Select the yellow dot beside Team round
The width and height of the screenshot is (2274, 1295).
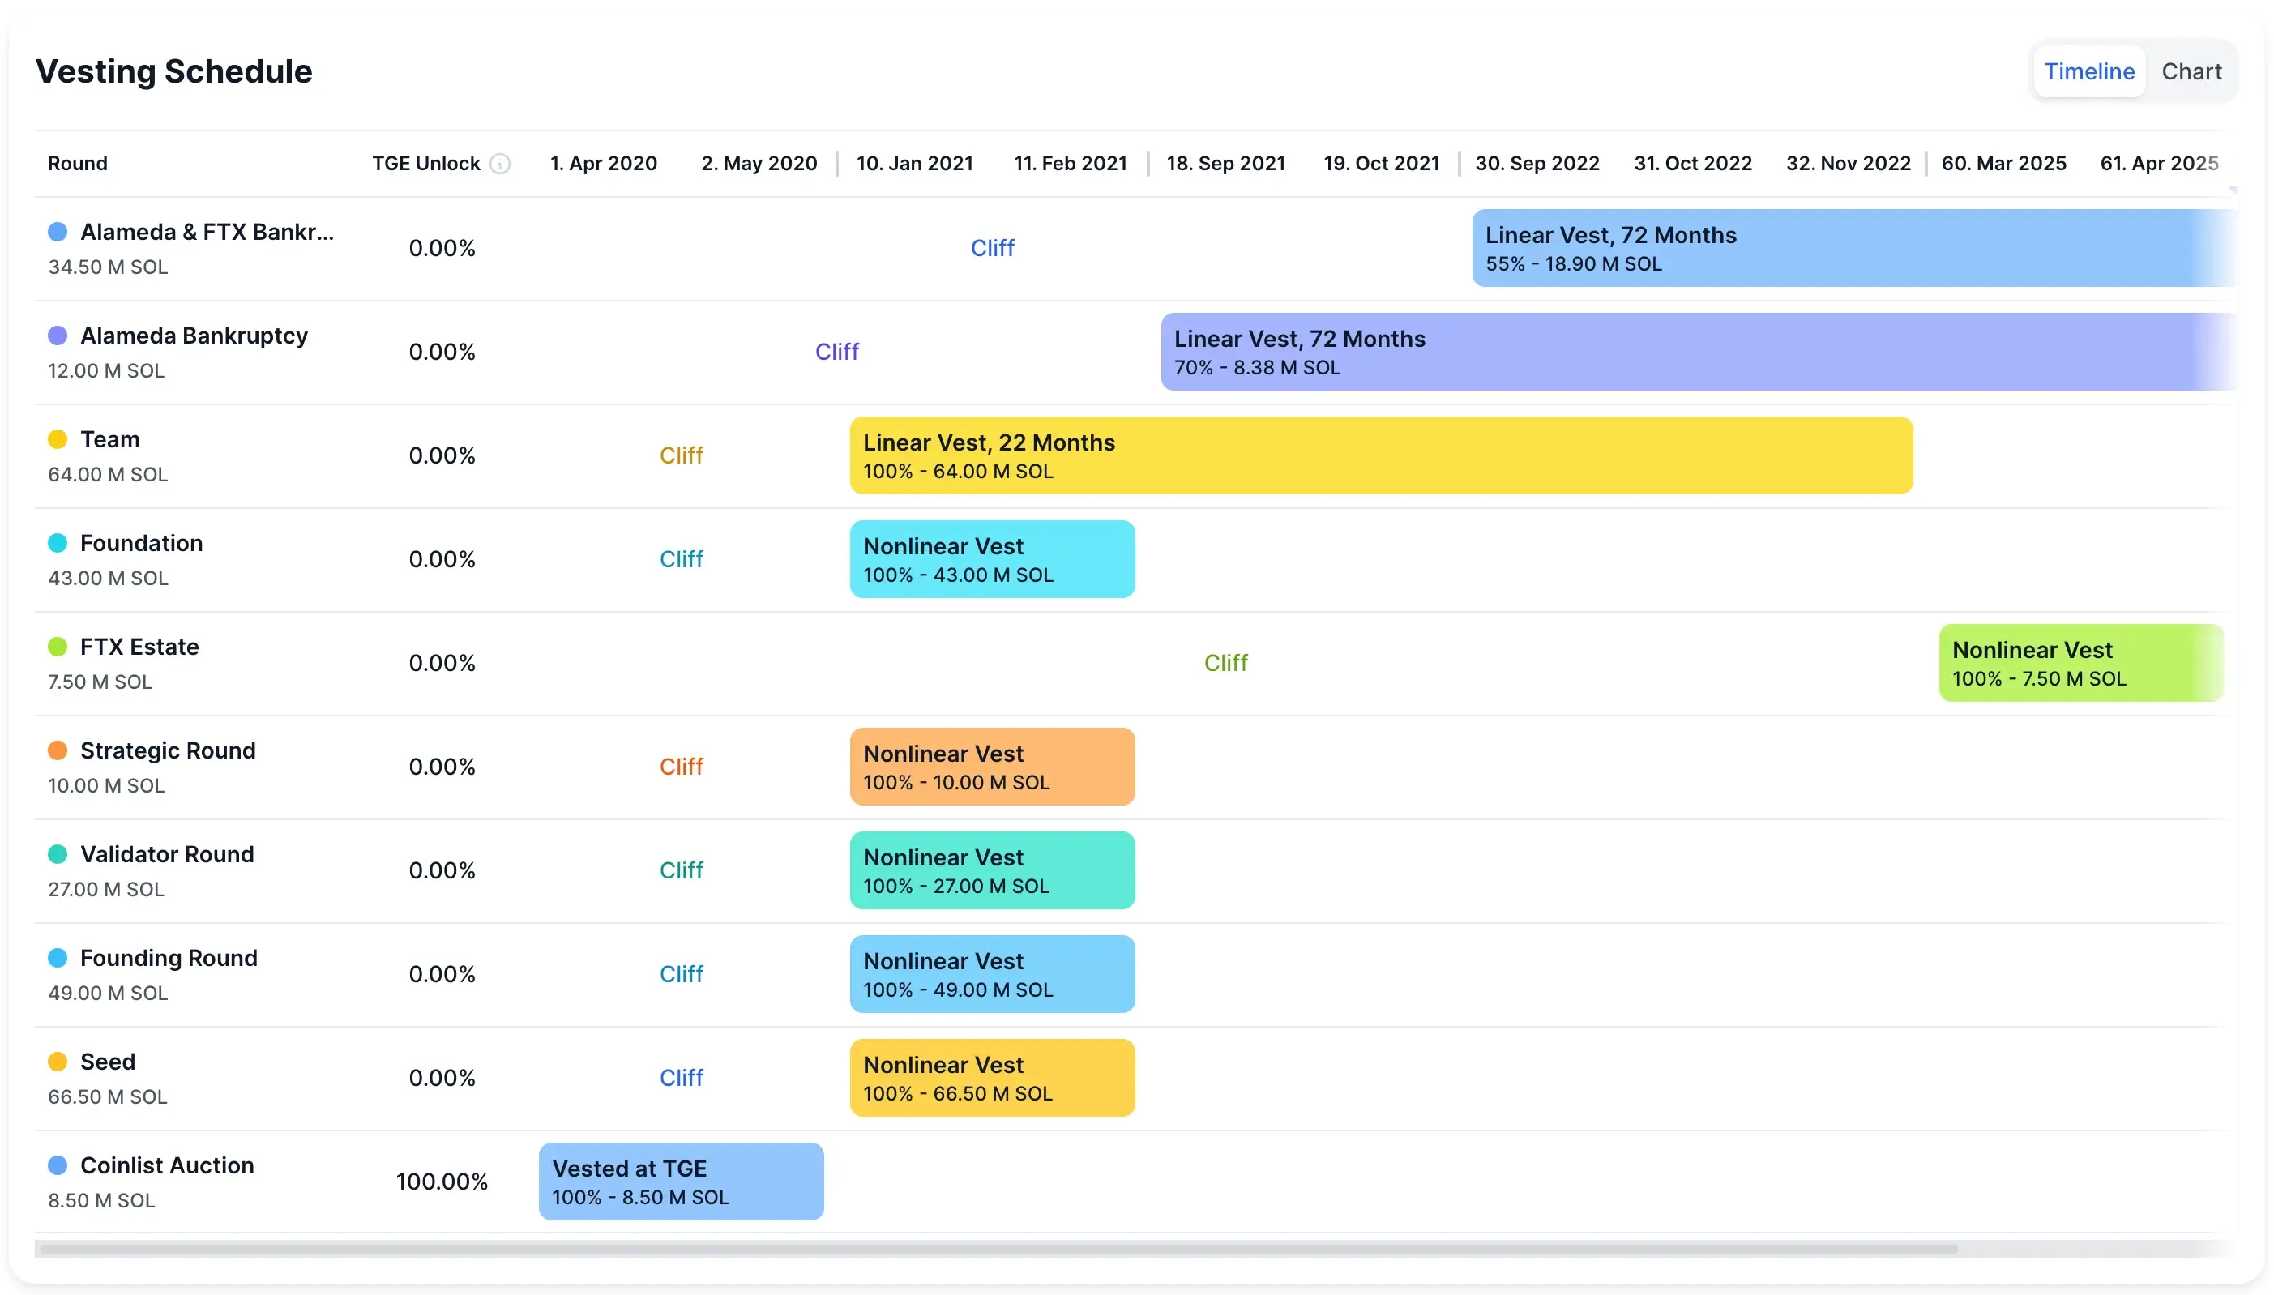coord(58,438)
